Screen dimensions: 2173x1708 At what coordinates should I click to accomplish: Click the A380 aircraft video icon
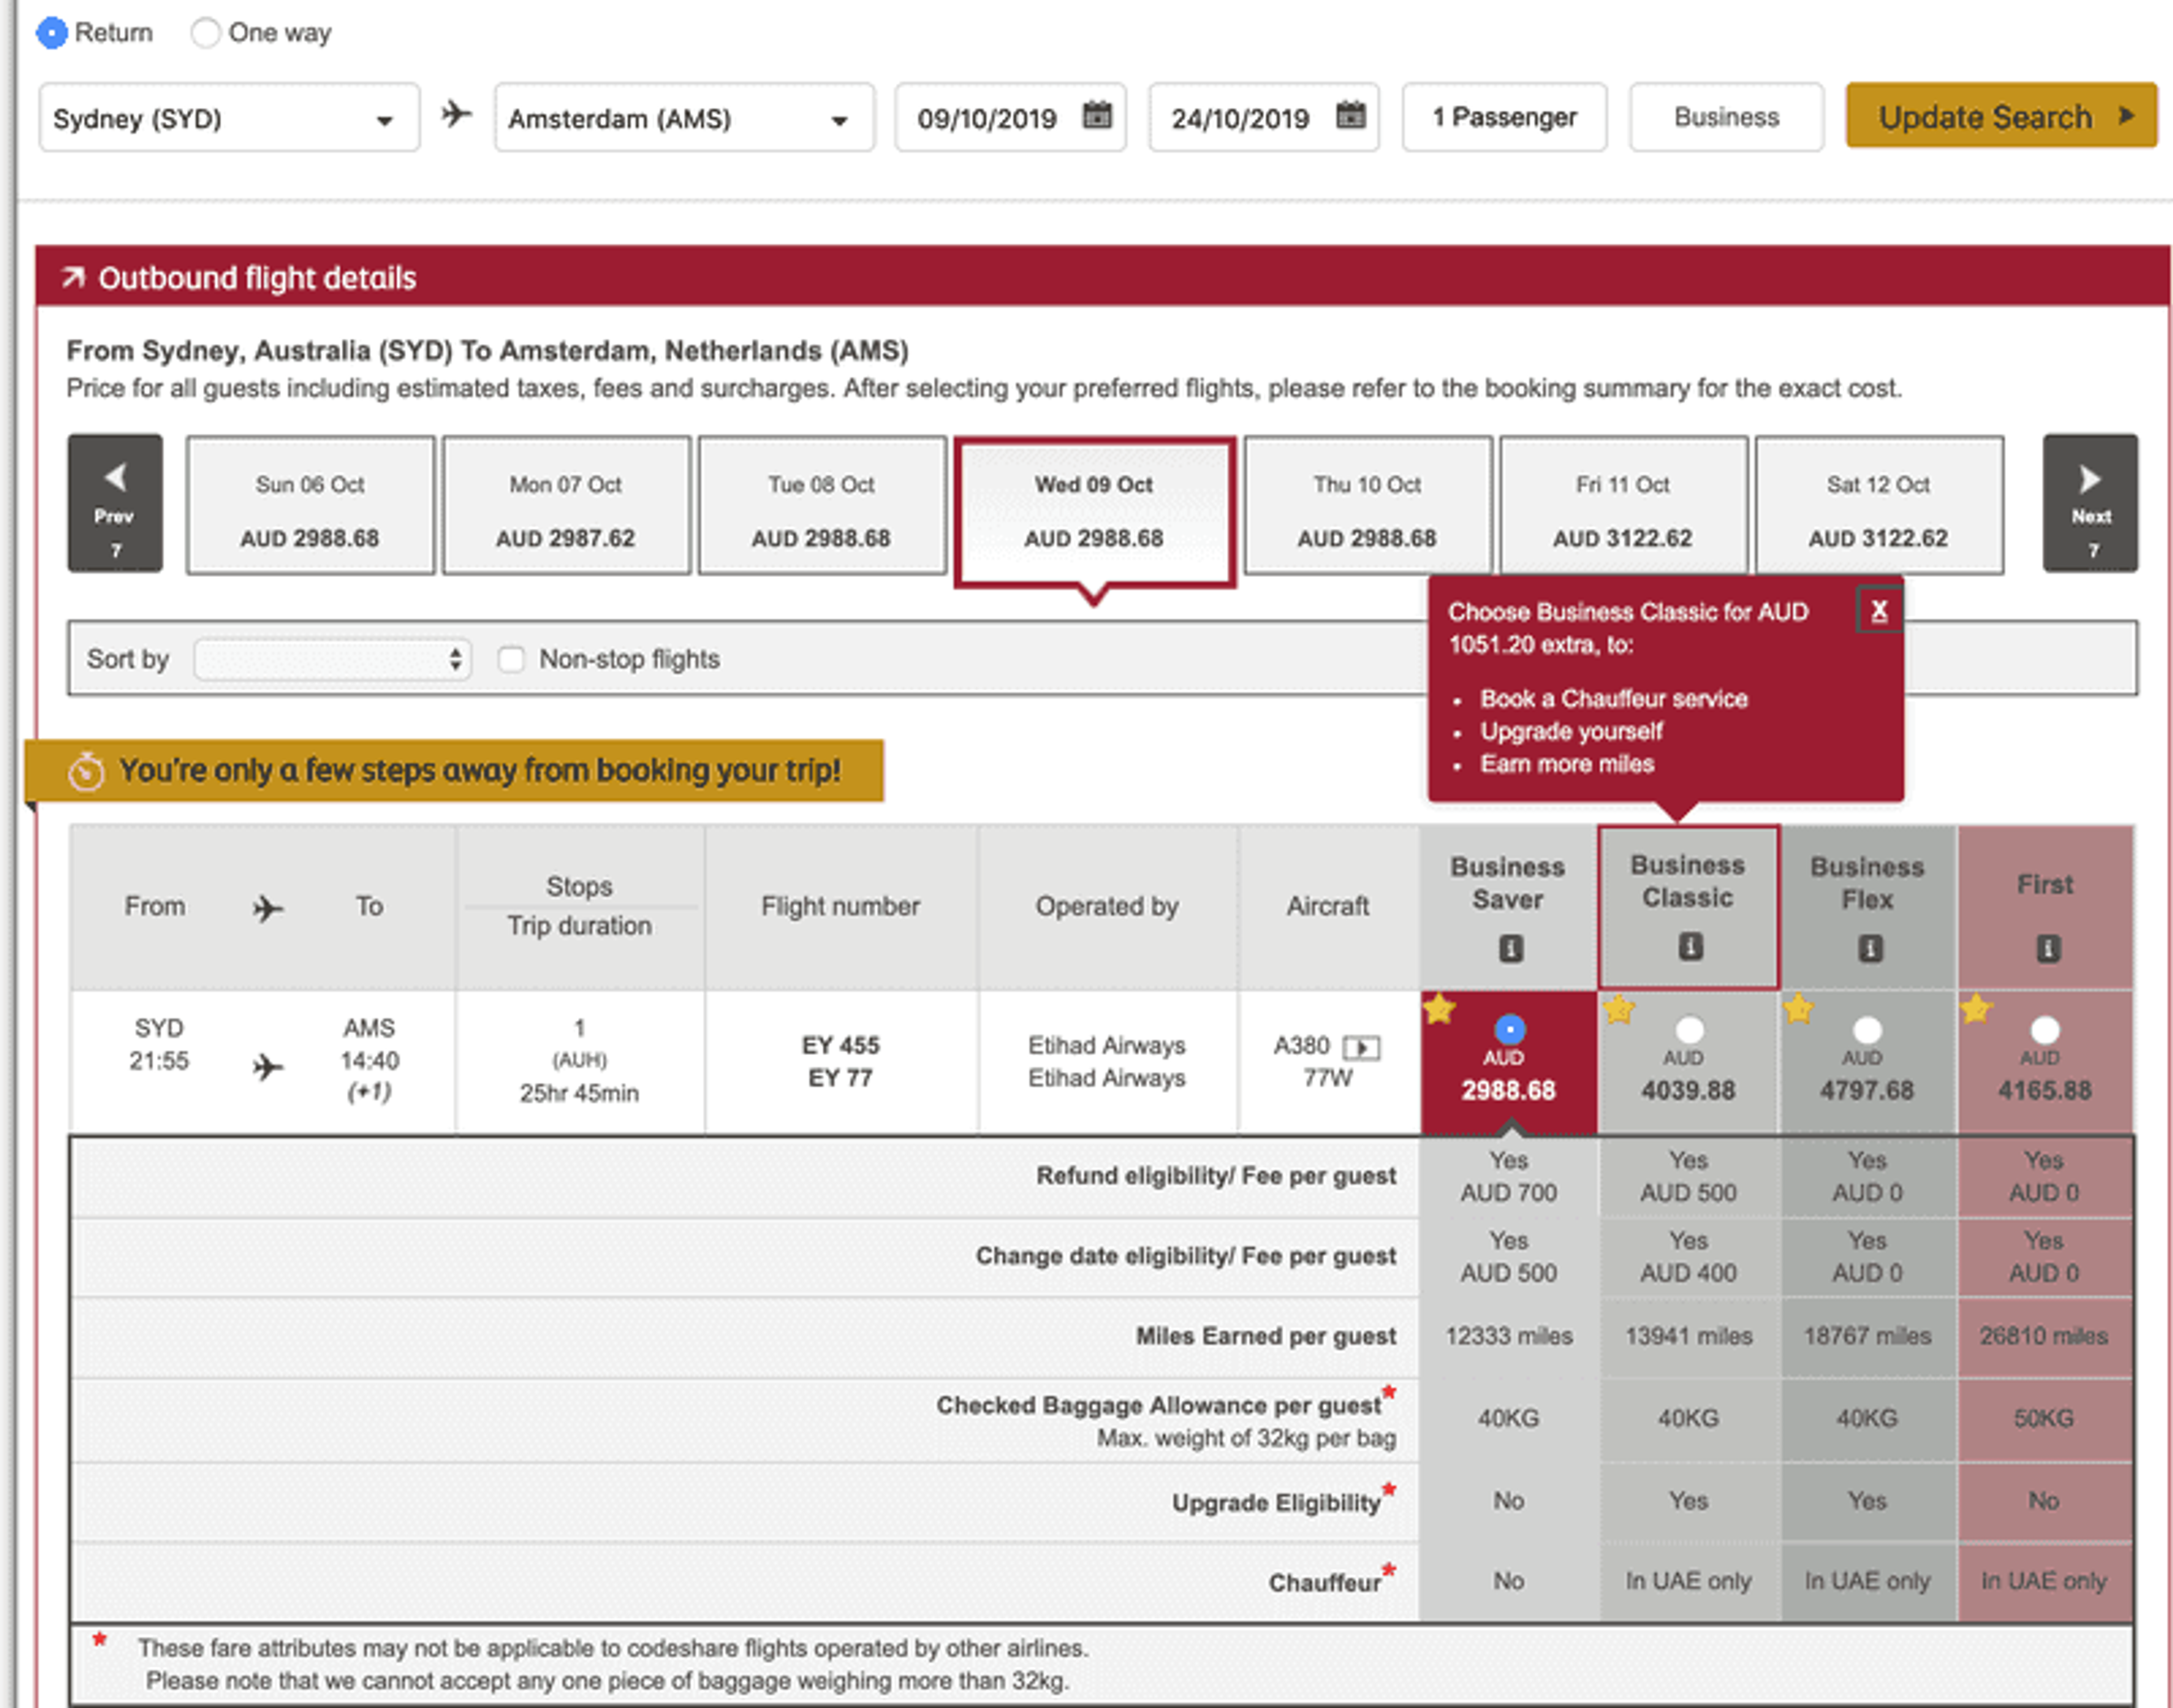point(1361,1048)
